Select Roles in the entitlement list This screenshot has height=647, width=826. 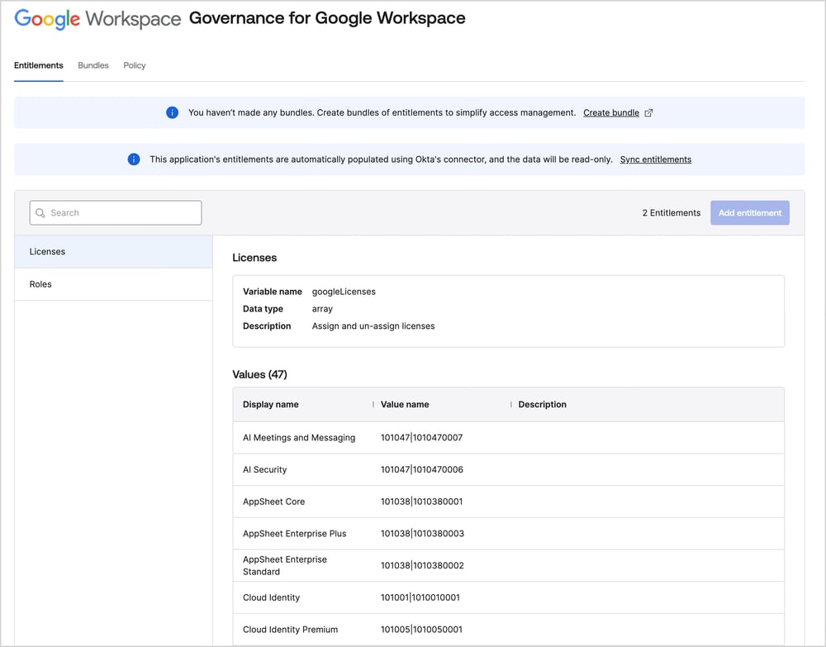[x=114, y=284]
